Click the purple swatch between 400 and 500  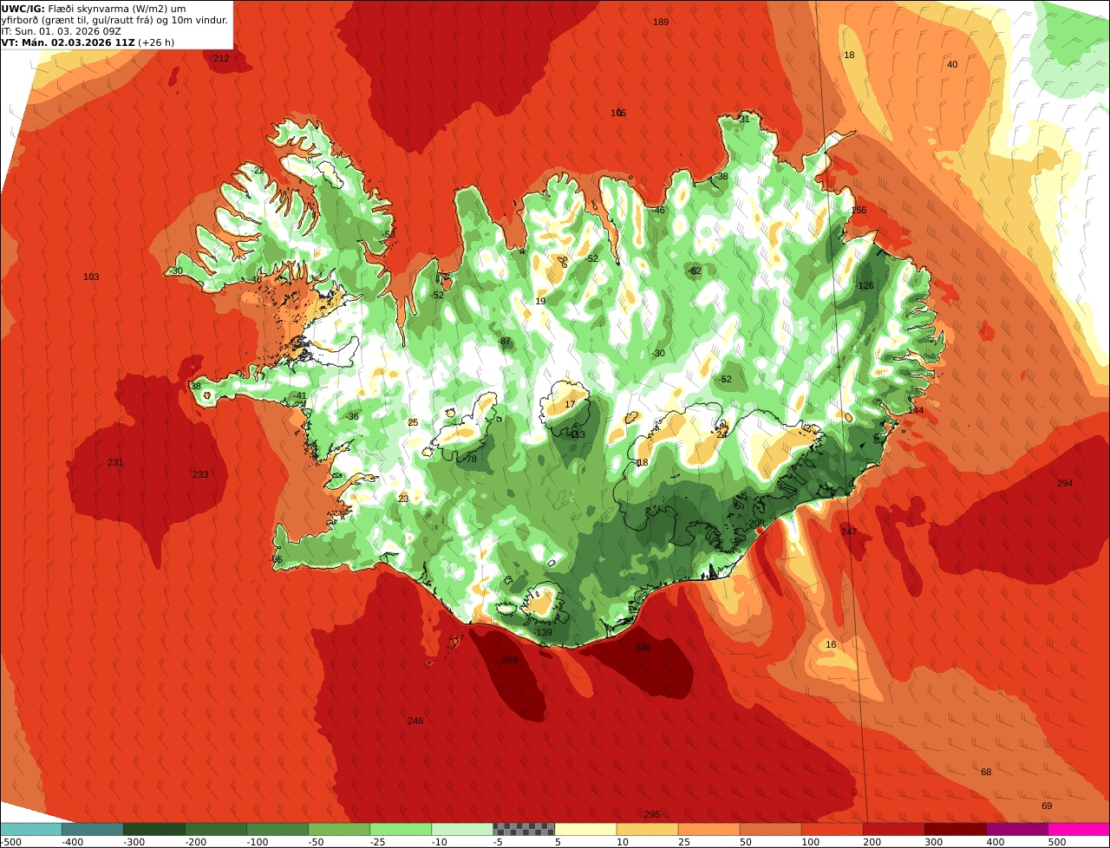point(1016,829)
